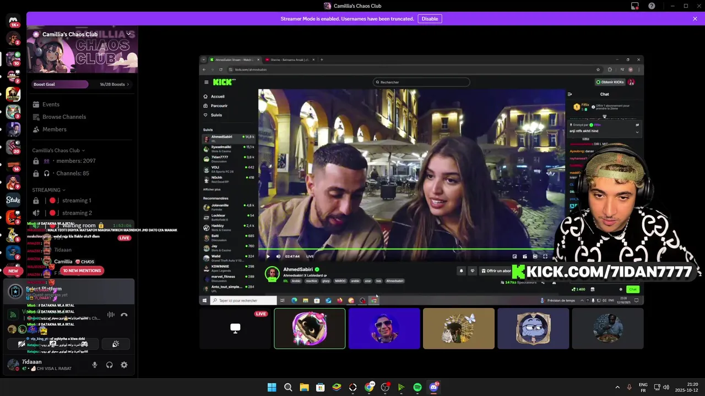
Task: Open Discord inbox icon in title bar
Action: pyautogui.click(x=635, y=6)
